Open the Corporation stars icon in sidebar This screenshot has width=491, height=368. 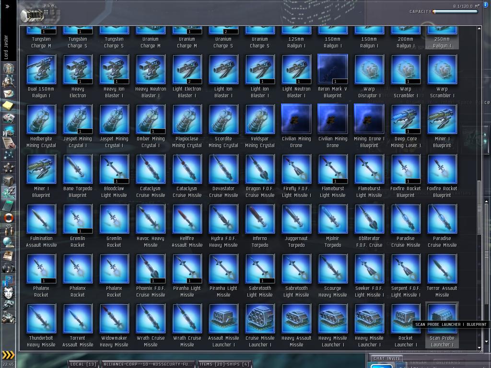9,168
